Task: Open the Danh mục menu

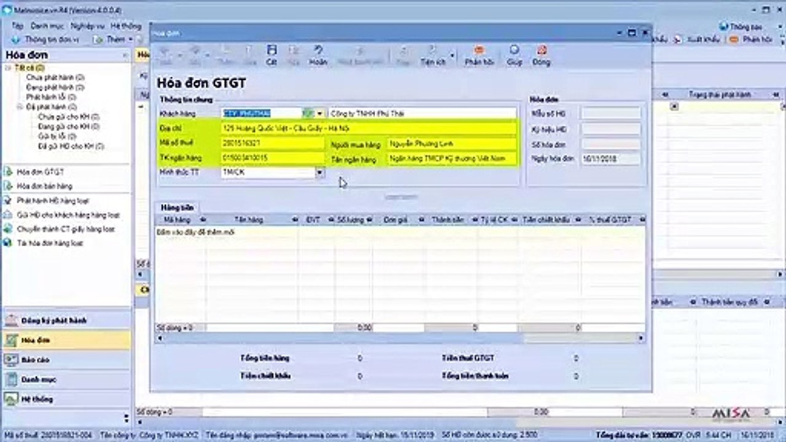Action: tap(48, 26)
